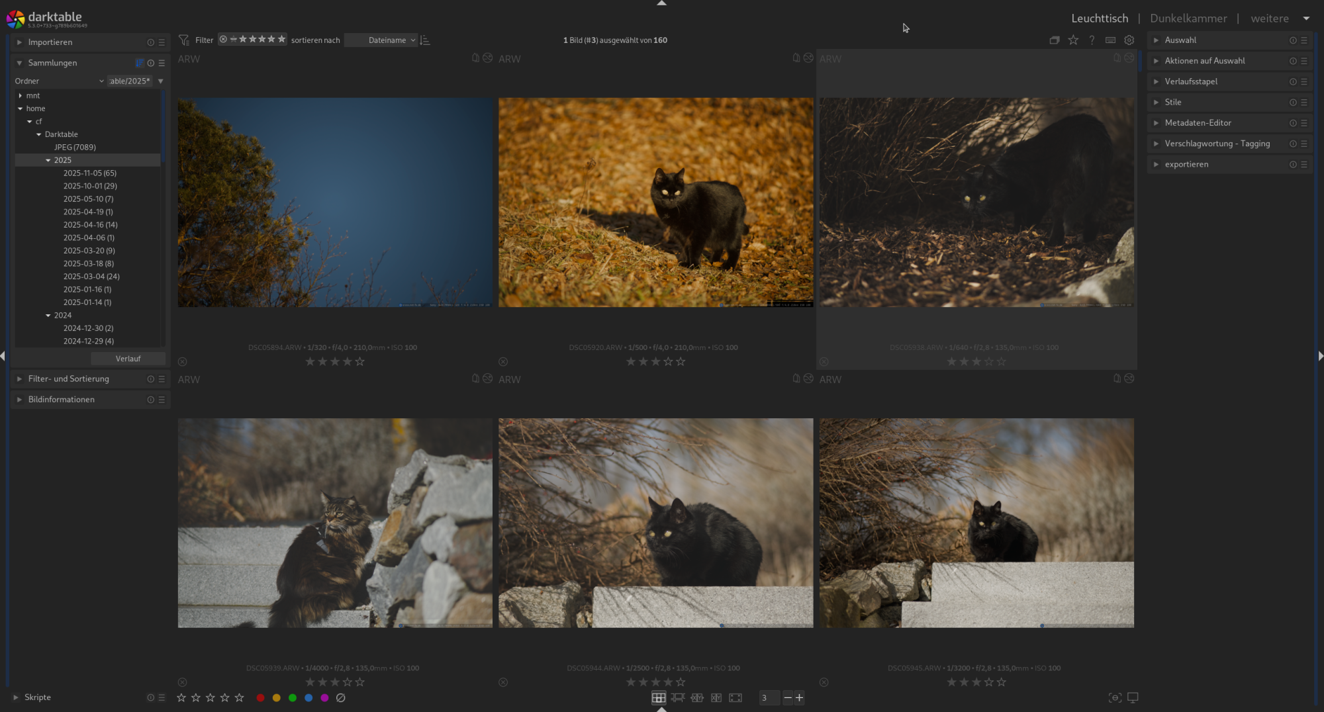Increase thumbnails per row with plus button

coord(800,697)
